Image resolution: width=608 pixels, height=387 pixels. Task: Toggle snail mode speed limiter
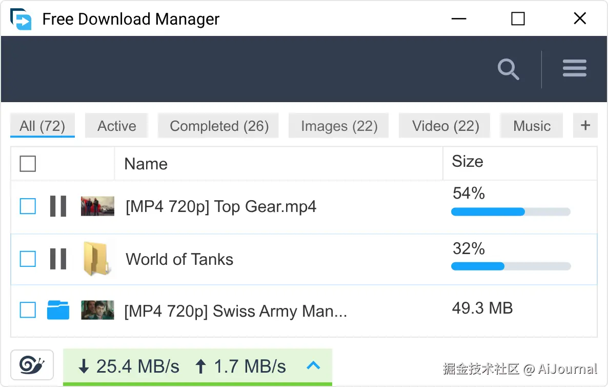32,365
